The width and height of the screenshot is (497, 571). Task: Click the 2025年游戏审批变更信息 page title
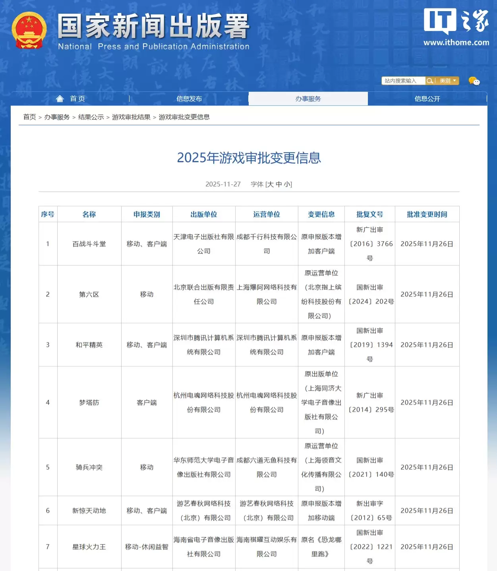[249, 158]
